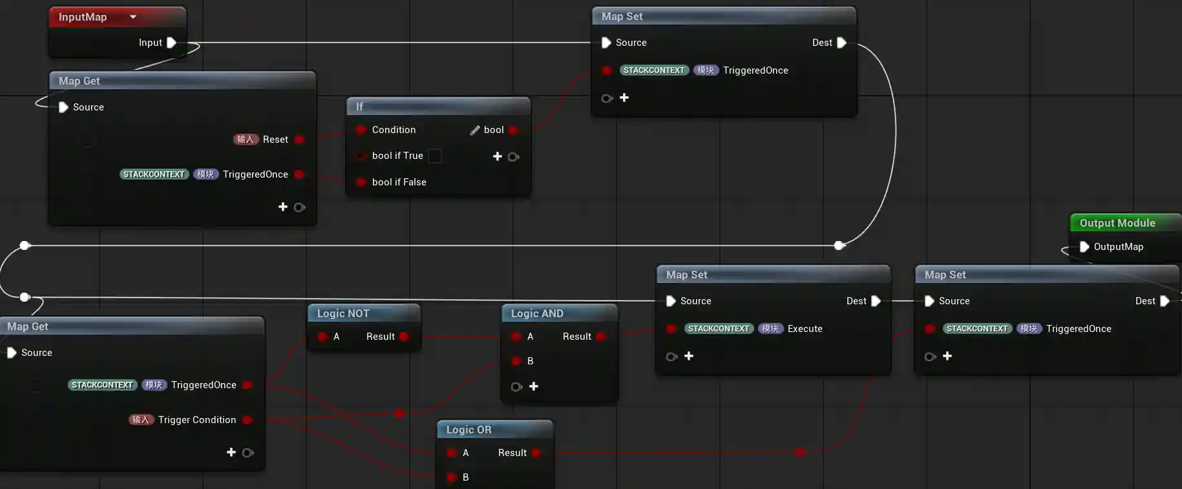Screen dimensions: 1182x489
Task: Toggle the bool if True checkbox
Action: (436, 156)
